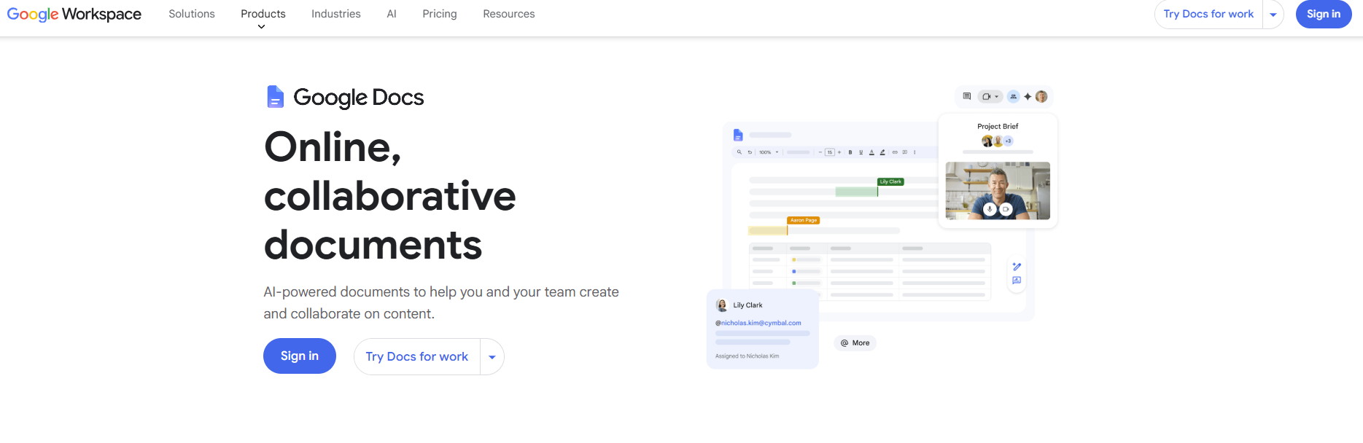Click the hero Sign in button

click(300, 356)
